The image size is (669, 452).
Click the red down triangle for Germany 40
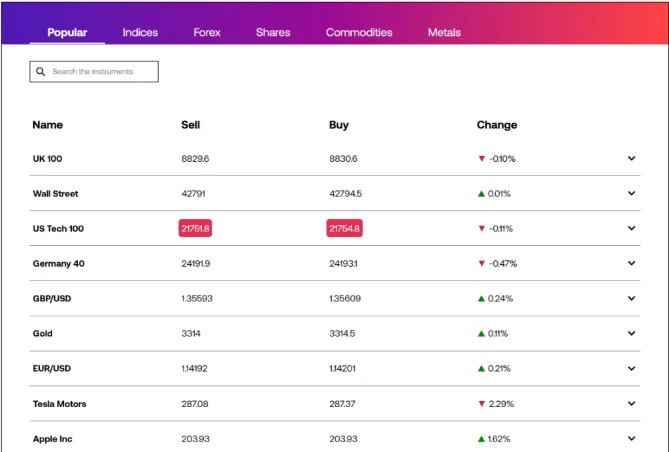482,264
